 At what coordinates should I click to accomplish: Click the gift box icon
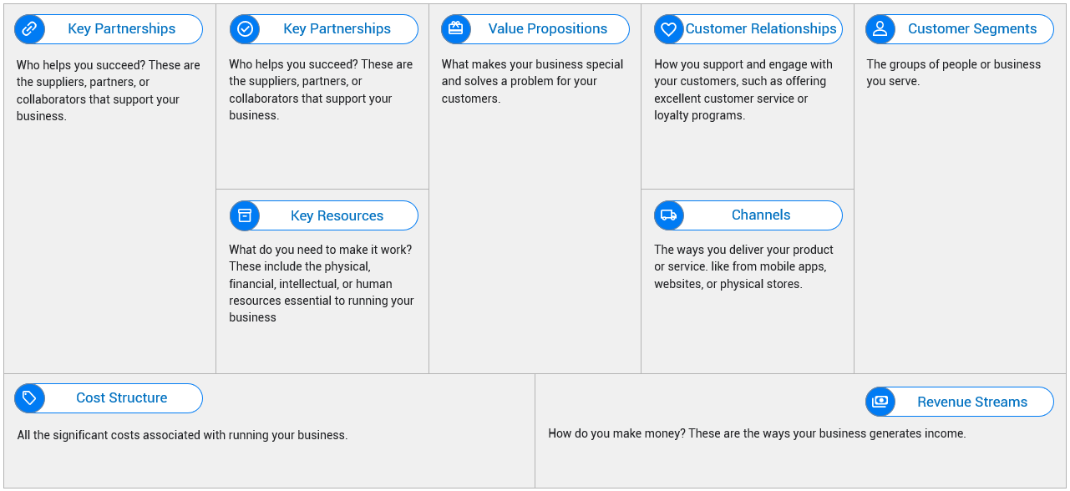[456, 29]
